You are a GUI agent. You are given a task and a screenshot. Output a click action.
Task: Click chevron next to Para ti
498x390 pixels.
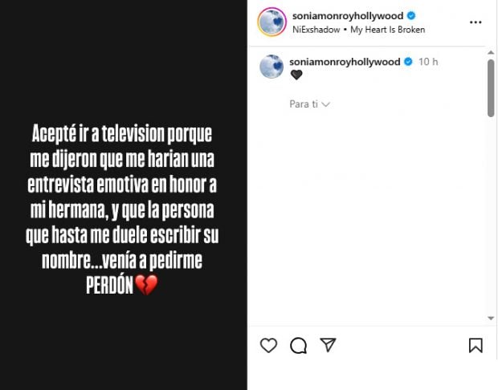[326, 104]
